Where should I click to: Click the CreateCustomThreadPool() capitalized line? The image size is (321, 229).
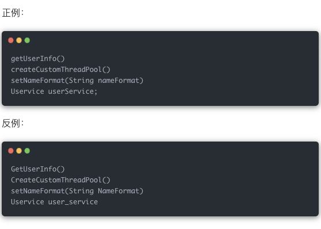[60, 180]
